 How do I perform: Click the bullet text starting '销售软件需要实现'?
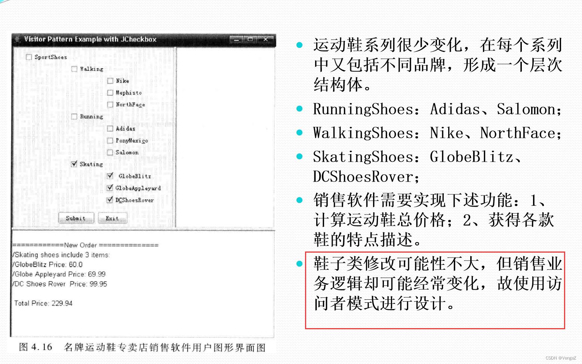pos(434,220)
